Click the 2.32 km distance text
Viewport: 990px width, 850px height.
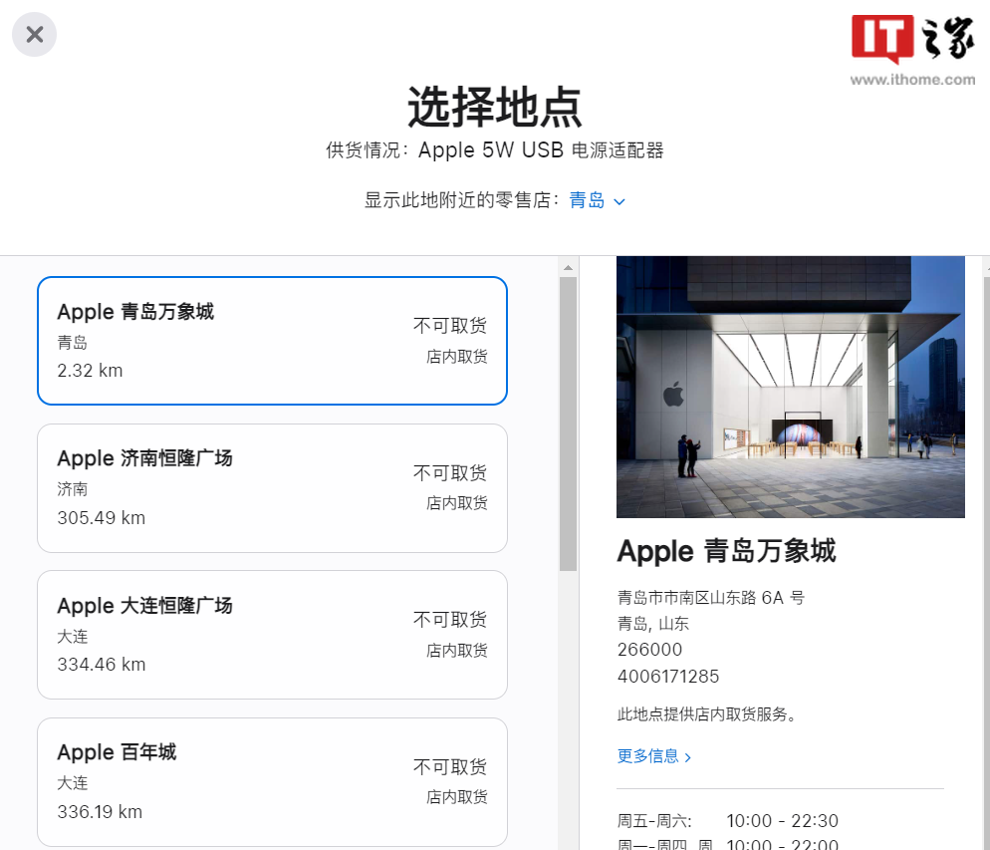90,371
